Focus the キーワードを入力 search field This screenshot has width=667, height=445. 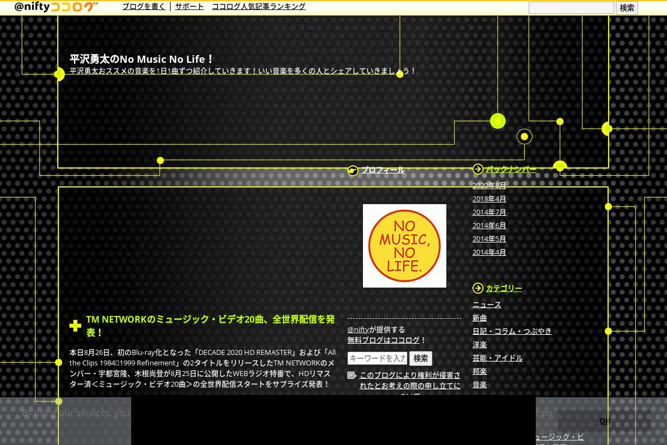(x=377, y=358)
